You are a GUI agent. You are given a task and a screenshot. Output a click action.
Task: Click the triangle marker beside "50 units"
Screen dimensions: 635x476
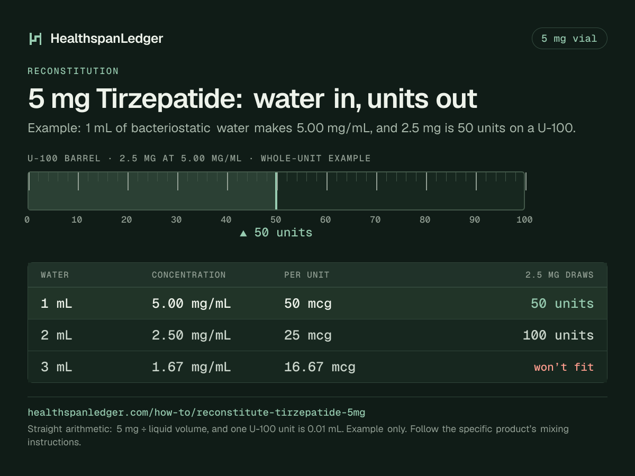click(243, 233)
